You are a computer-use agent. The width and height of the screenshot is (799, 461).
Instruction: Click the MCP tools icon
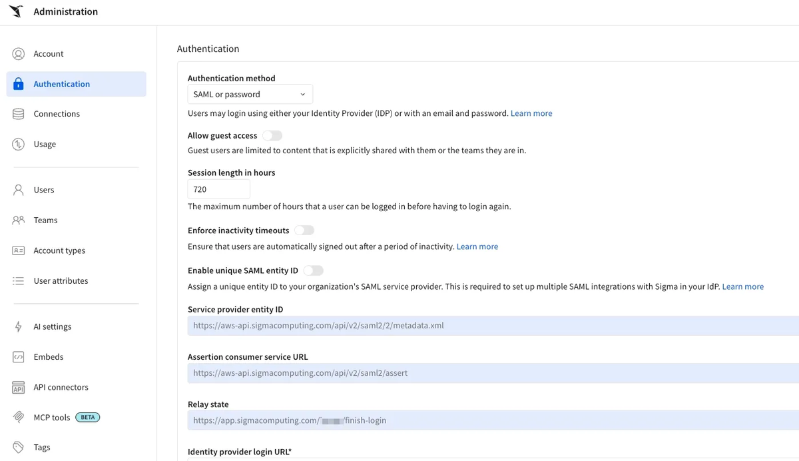pos(19,418)
